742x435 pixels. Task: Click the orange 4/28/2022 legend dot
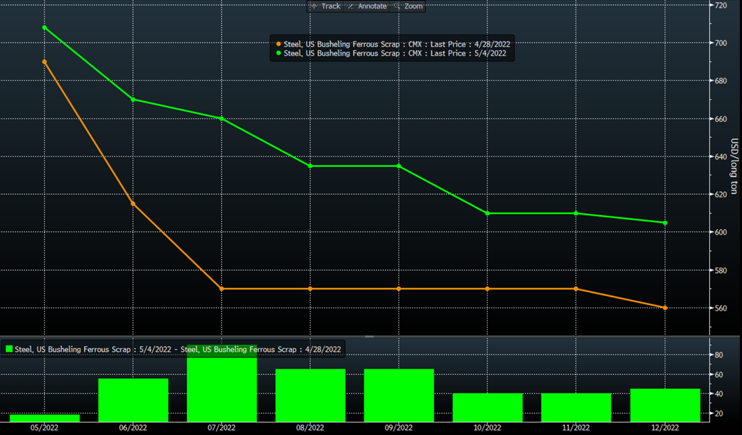tap(279, 43)
